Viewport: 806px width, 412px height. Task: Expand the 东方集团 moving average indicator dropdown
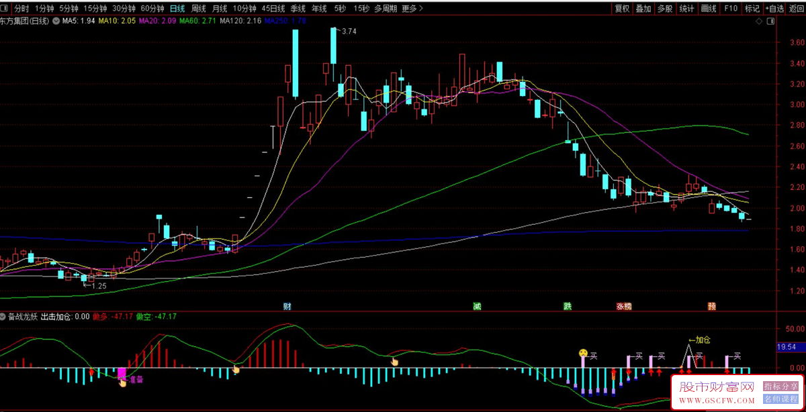click(56, 21)
